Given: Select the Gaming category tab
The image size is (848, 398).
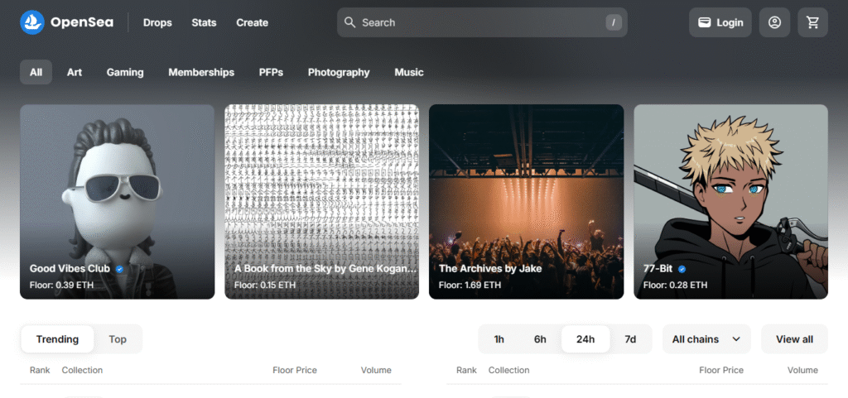Looking at the screenshot, I should pyautogui.click(x=125, y=72).
